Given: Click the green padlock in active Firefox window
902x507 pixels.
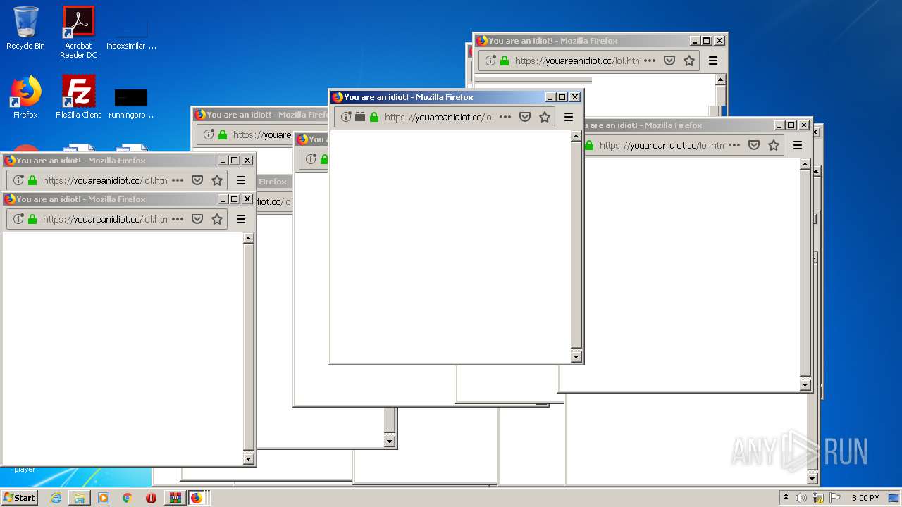Looking at the screenshot, I should pyautogui.click(x=374, y=117).
